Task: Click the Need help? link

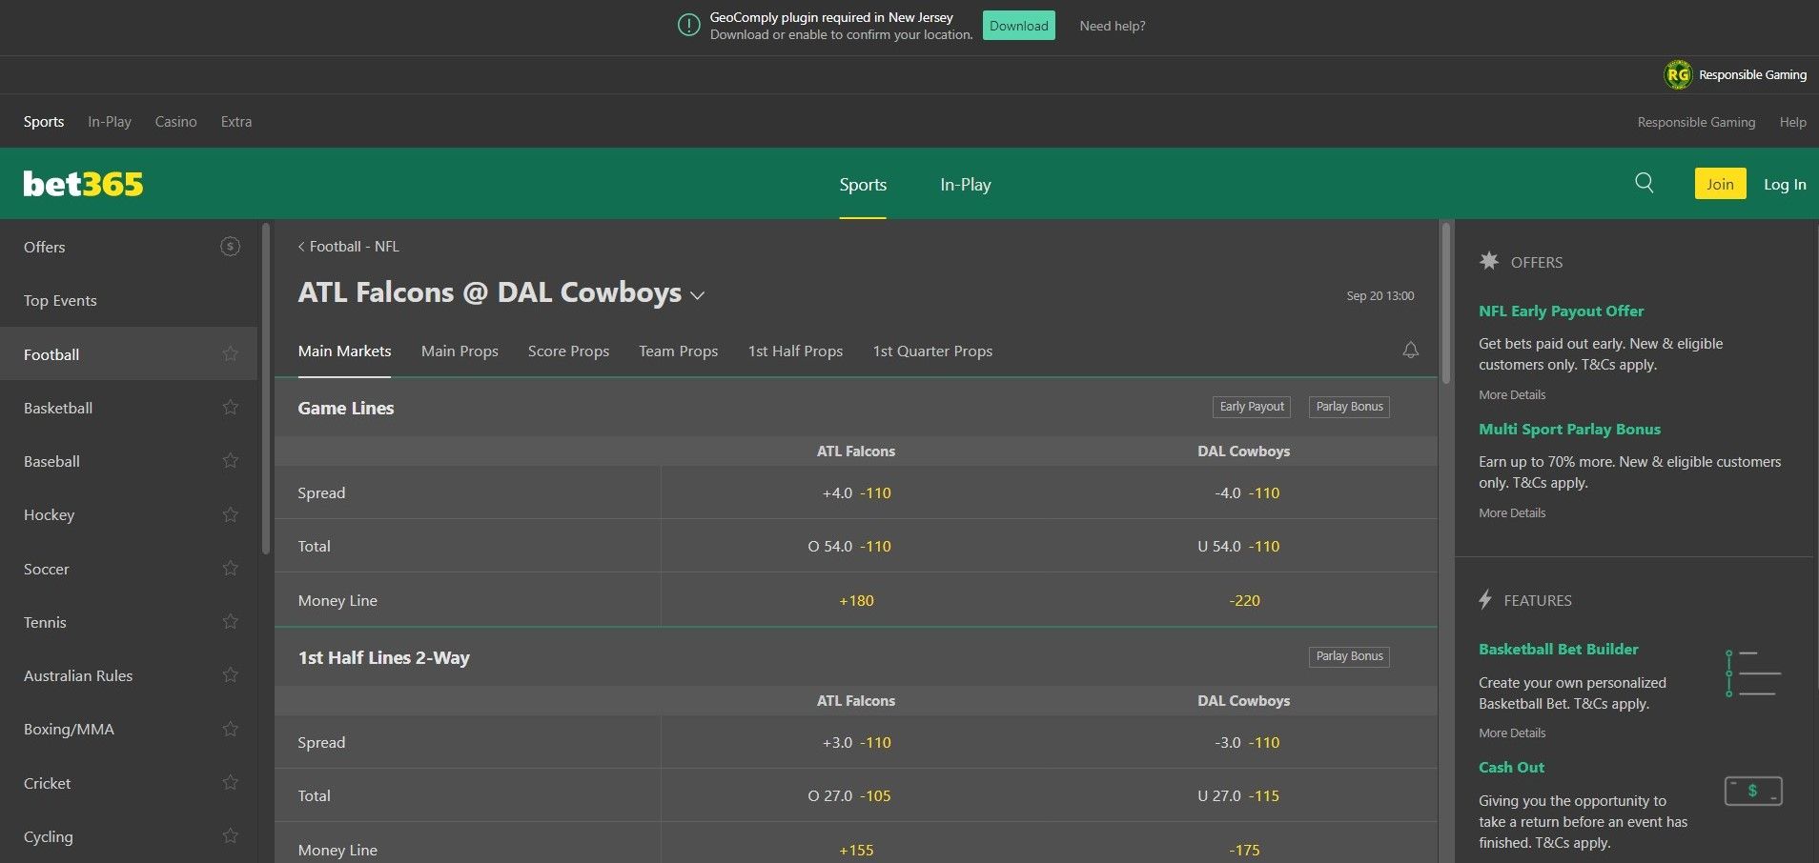Action: [1112, 26]
